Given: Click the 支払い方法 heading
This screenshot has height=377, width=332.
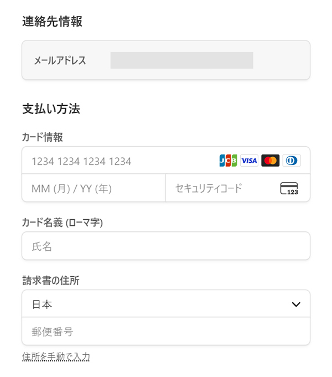Looking at the screenshot, I should [x=51, y=109].
